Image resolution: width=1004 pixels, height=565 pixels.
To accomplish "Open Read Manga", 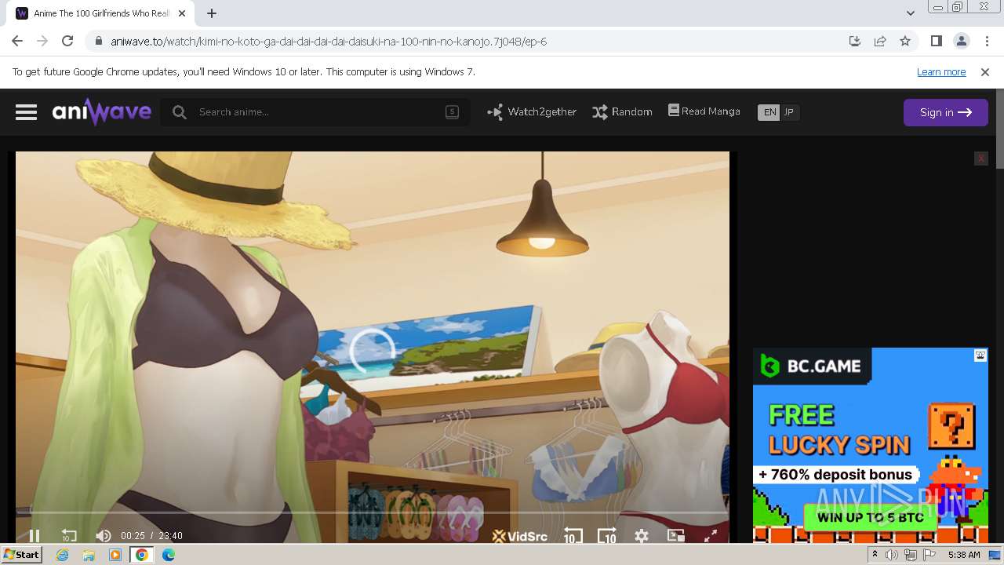I will 704,111.
